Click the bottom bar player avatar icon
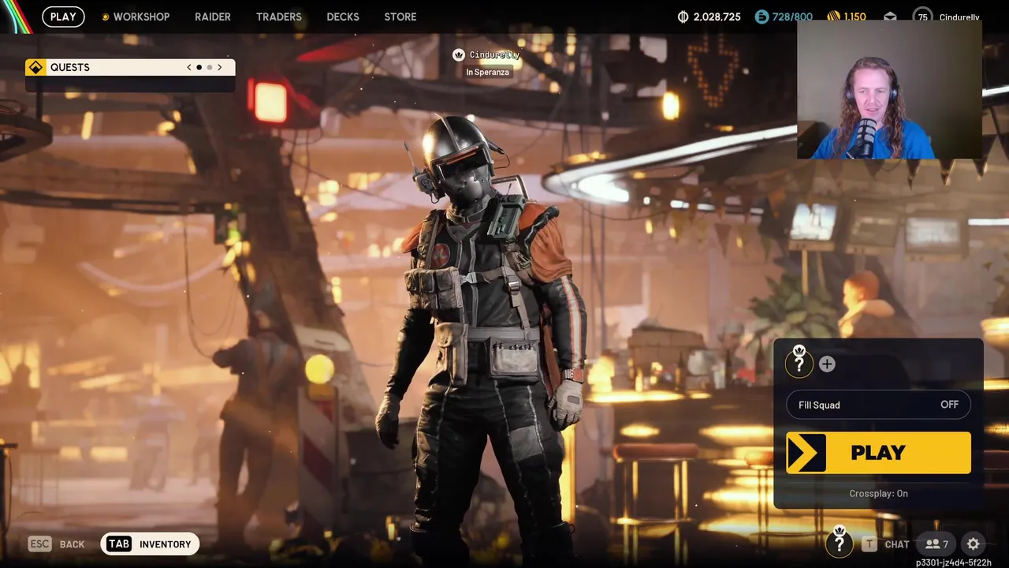The width and height of the screenshot is (1009, 568). [840, 542]
